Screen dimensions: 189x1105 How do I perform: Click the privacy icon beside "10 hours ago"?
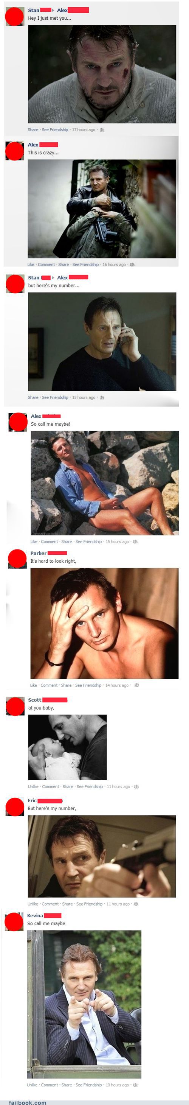(x=135, y=1085)
